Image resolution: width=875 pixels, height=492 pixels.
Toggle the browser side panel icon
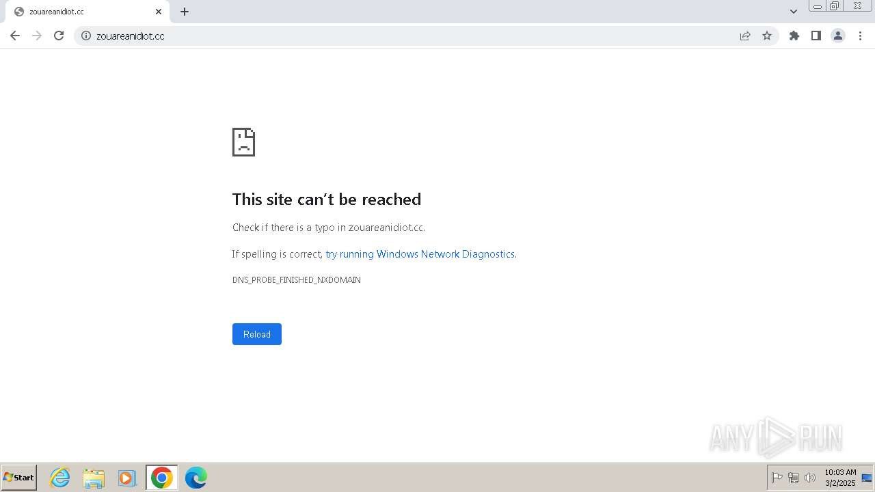coord(816,36)
